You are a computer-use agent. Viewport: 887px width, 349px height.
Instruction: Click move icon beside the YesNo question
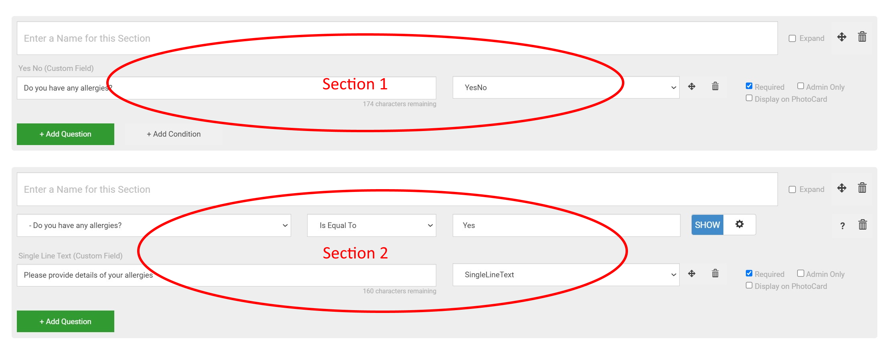(692, 87)
